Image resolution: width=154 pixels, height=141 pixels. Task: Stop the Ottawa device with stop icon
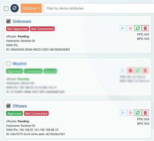point(131,113)
